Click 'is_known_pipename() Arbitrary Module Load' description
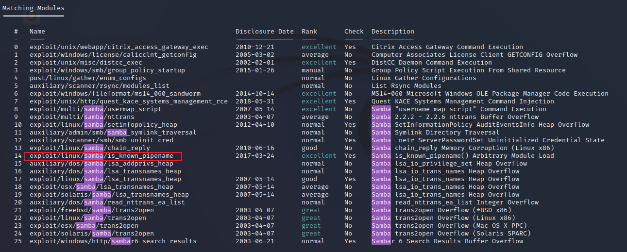 [x=474, y=156]
